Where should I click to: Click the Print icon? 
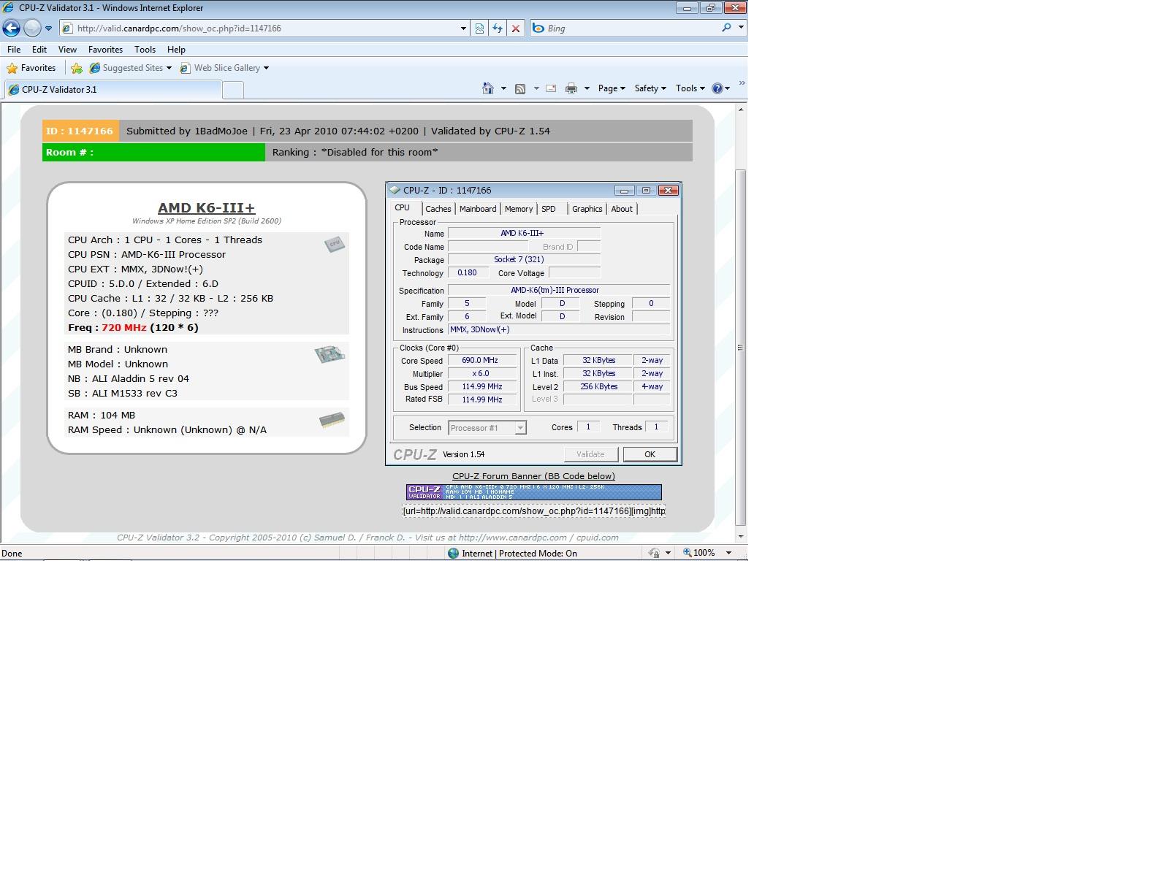pos(571,88)
